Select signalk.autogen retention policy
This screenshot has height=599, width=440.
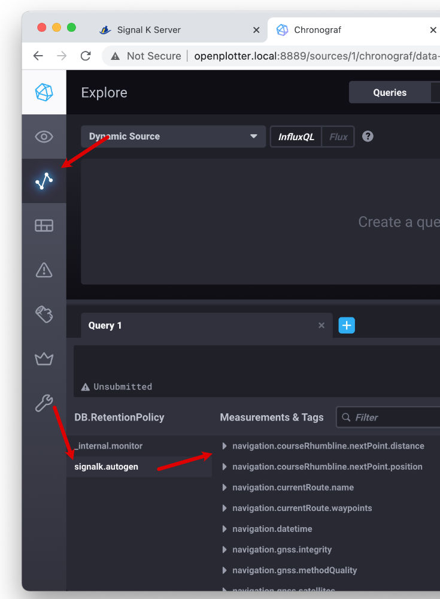click(x=107, y=467)
